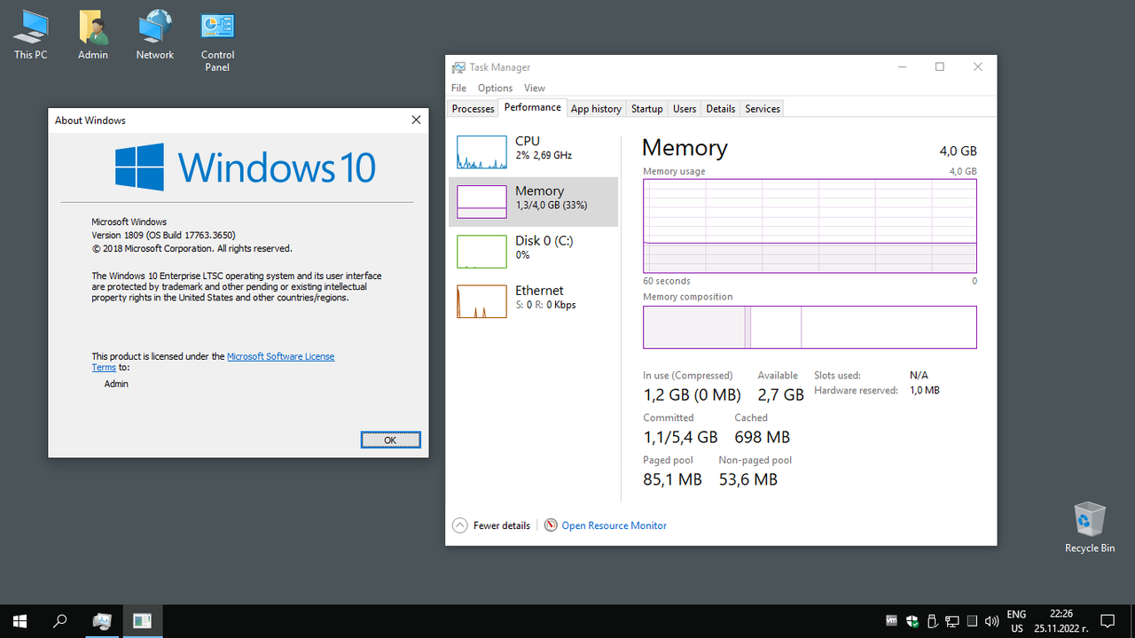Switch to the App history tab

tap(596, 109)
